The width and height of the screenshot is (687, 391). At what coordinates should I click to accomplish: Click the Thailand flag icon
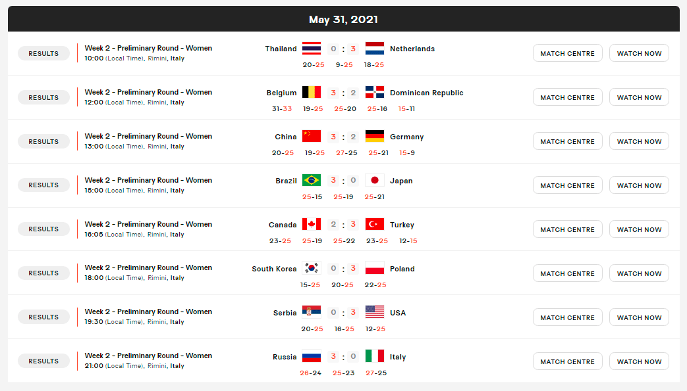312,48
